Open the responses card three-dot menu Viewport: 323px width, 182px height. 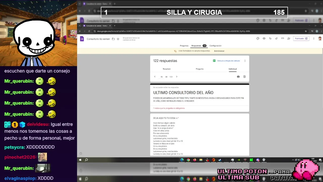(x=245, y=61)
